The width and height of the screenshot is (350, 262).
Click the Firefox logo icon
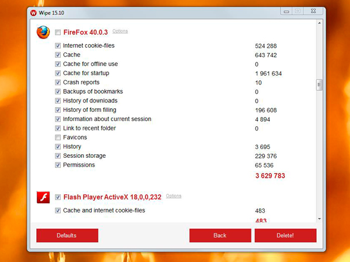click(43, 32)
